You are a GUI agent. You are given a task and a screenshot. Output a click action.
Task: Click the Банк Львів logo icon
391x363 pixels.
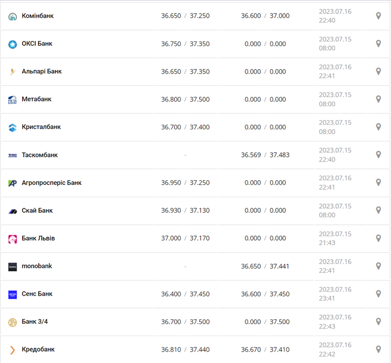pos(12,239)
